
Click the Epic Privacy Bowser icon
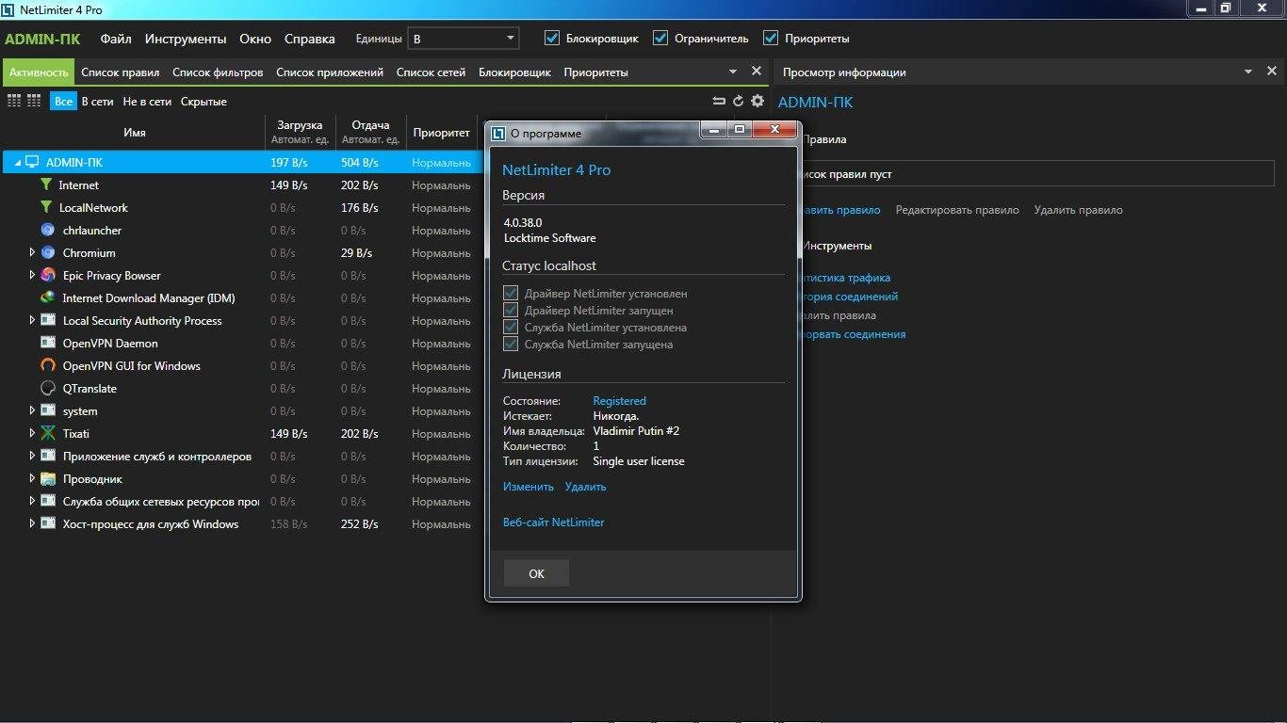pyautogui.click(x=48, y=275)
